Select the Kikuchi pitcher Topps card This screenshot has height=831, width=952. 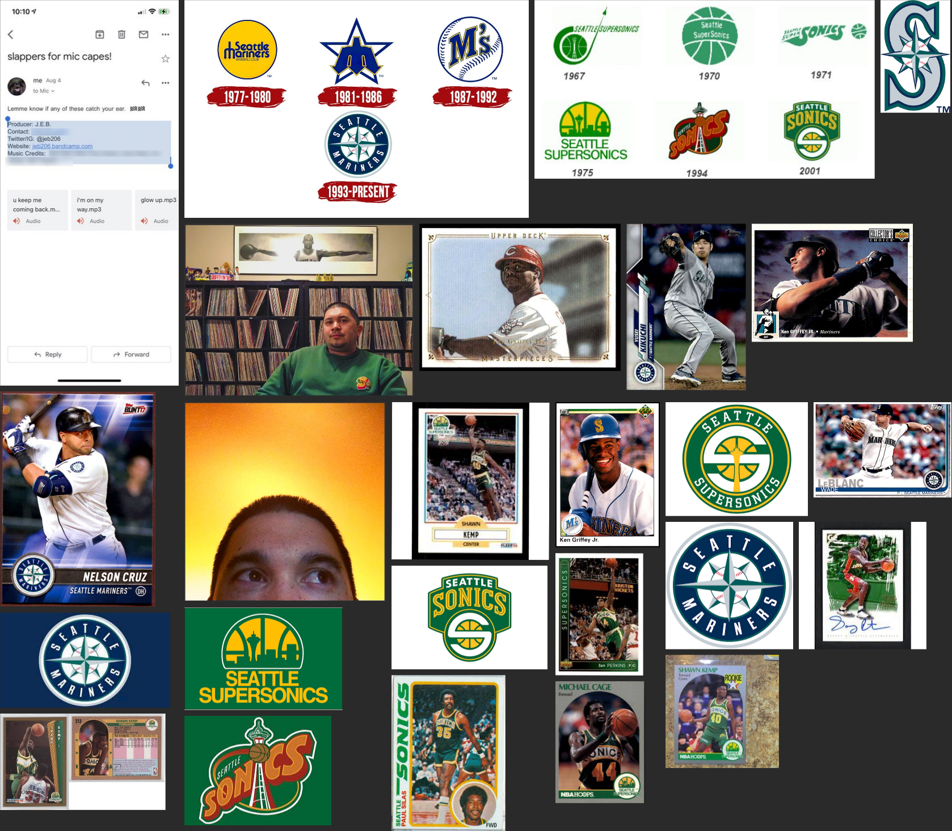point(686,307)
